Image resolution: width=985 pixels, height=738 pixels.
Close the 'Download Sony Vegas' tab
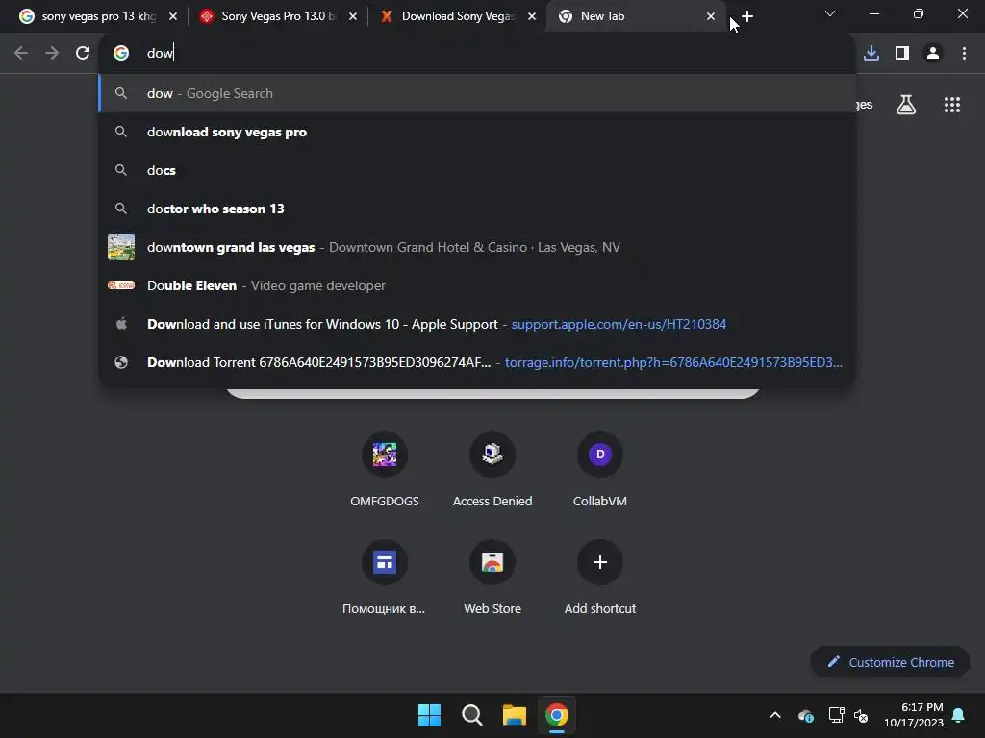[531, 16]
